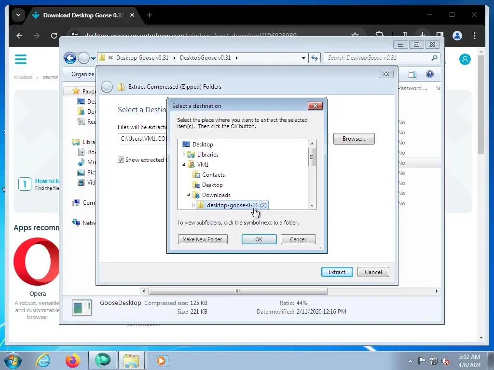Click Chrome back button
Viewport: 494px width, 370px height.
[19, 36]
